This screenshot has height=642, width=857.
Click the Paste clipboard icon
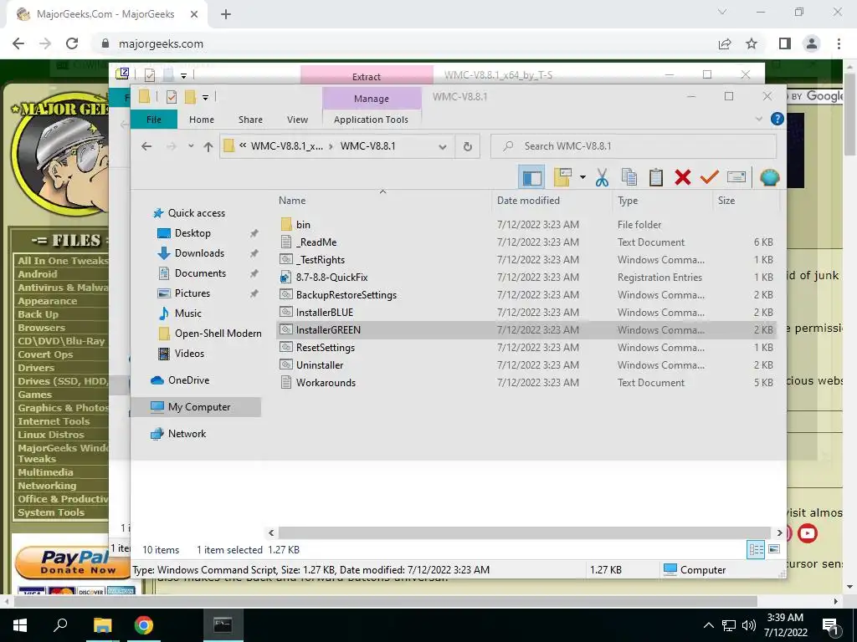click(656, 177)
